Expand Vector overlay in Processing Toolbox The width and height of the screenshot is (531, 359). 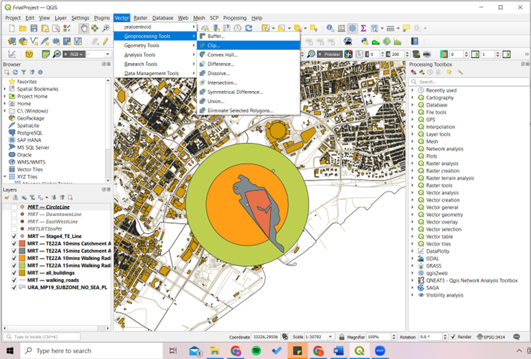coord(413,222)
